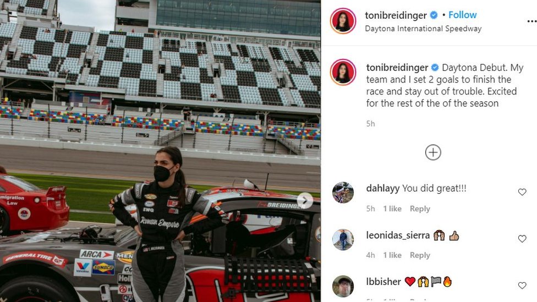Open leonidas_sierra's profile avatar
The image size is (537, 302).
[x=343, y=239]
